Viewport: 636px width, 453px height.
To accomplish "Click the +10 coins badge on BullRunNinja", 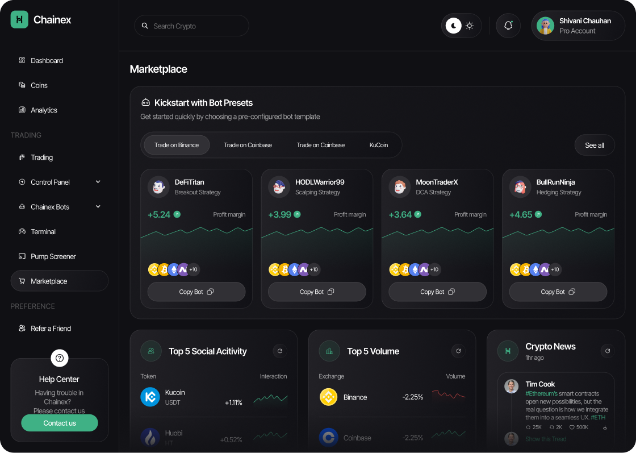I will [x=555, y=269].
